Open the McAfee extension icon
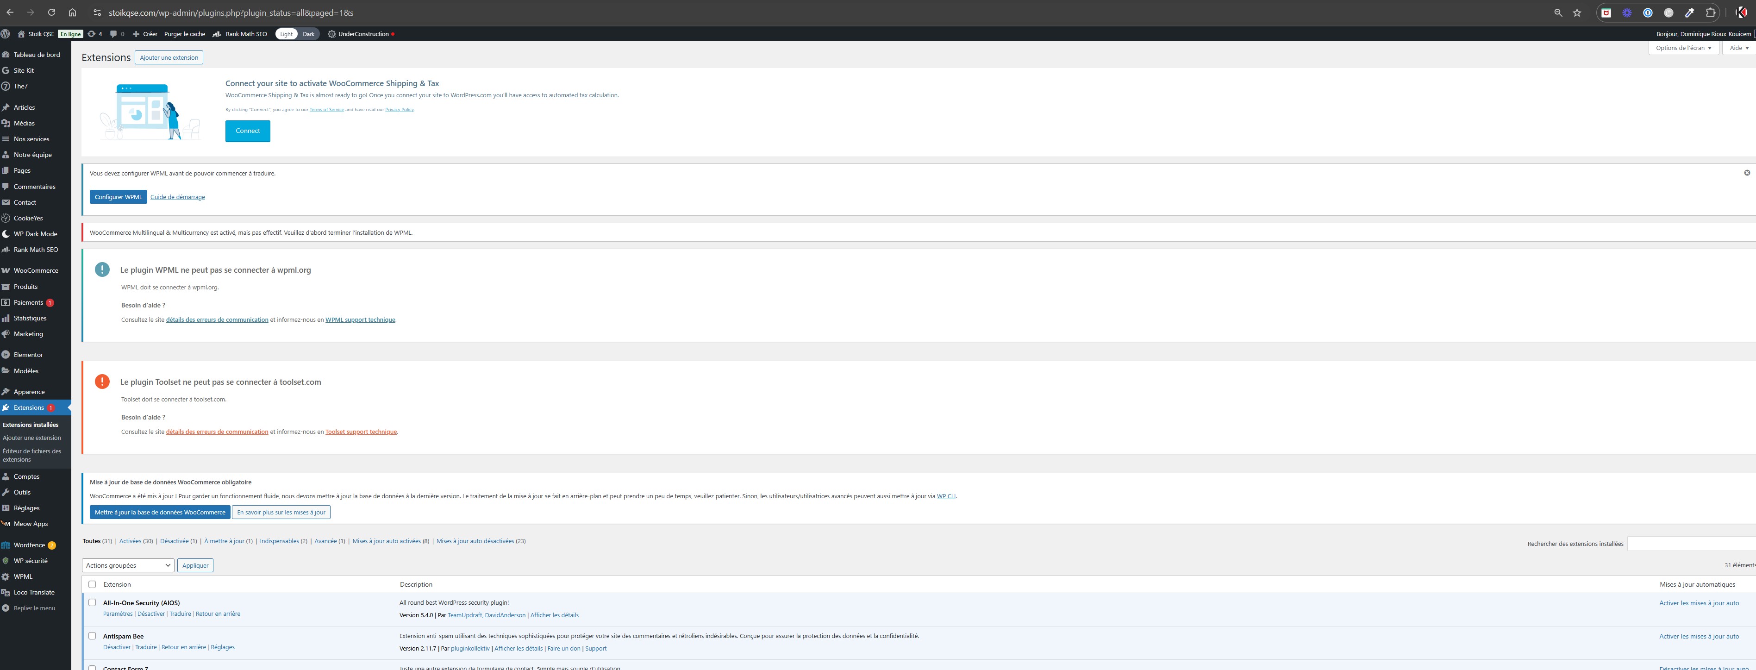The image size is (1756, 670). [1606, 12]
